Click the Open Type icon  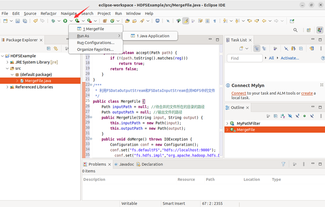pos(127,21)
